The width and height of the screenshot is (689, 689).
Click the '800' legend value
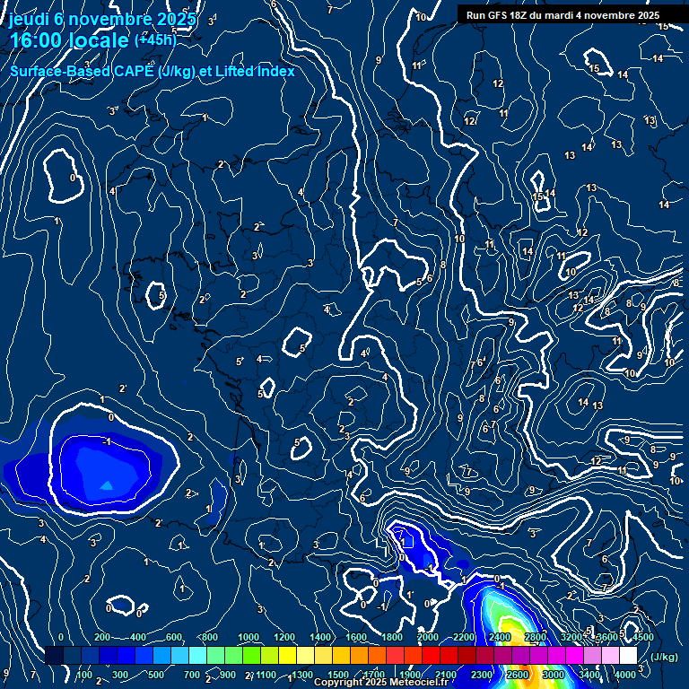click(x=210, y=637)
